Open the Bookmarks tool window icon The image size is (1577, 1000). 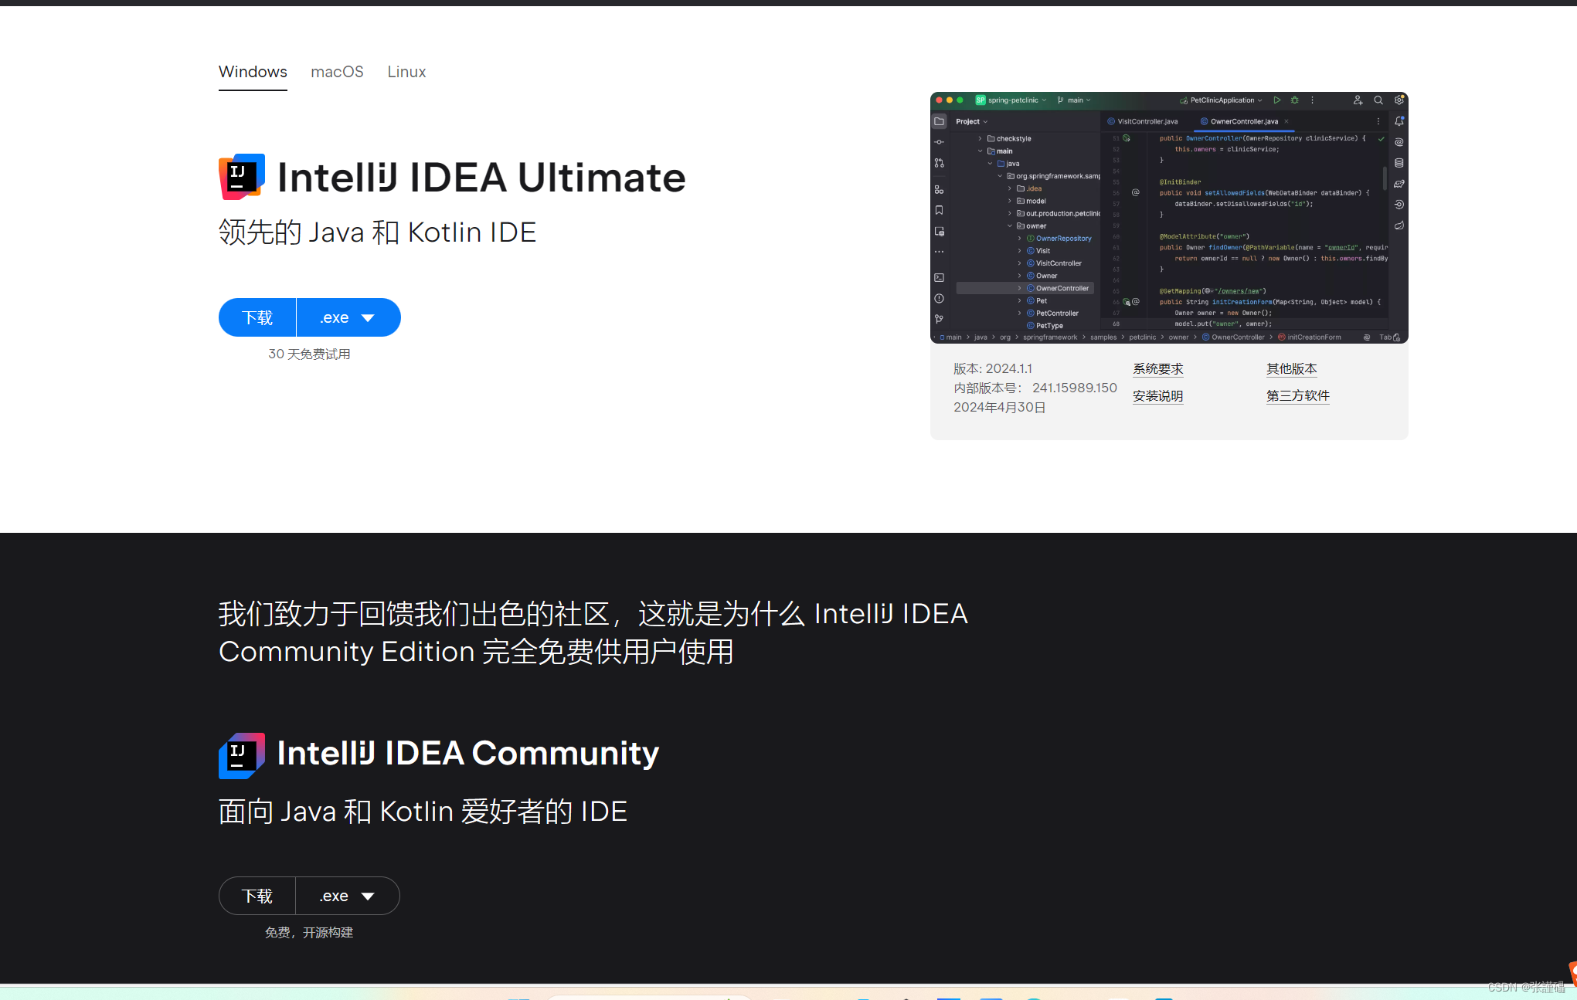point(939,209)
